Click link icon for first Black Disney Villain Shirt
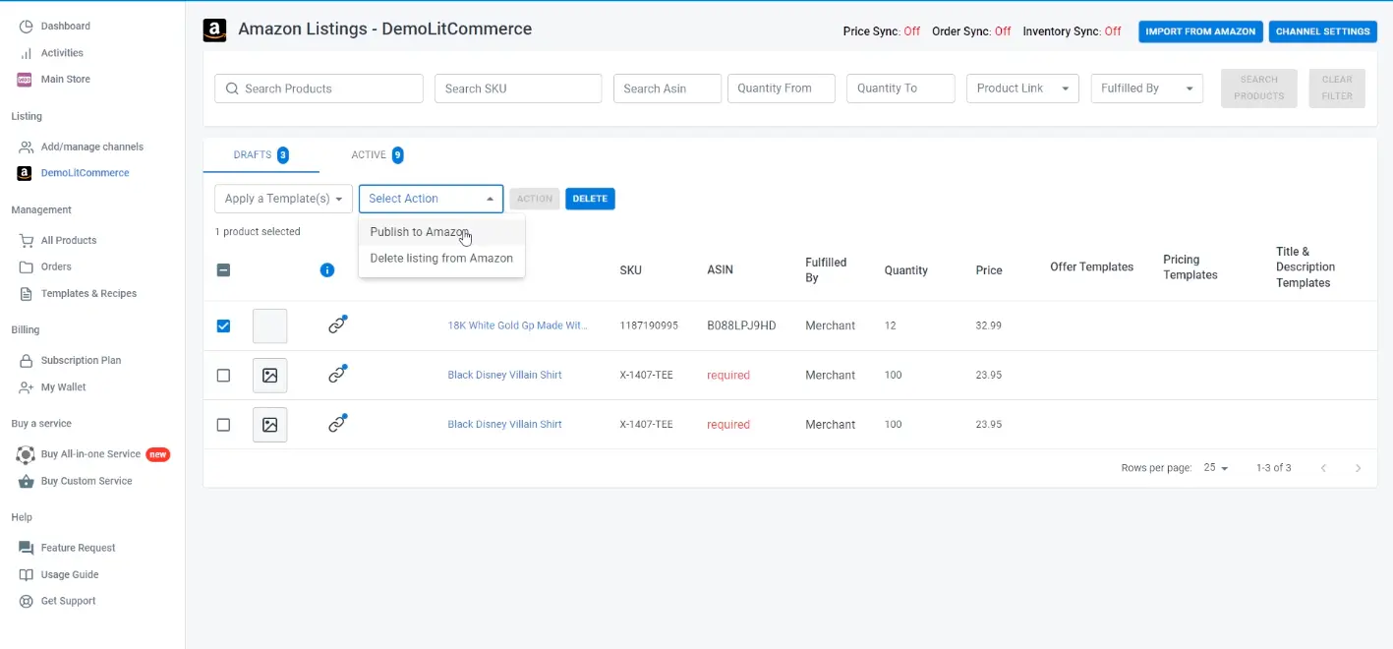 [x=337, y=374]
